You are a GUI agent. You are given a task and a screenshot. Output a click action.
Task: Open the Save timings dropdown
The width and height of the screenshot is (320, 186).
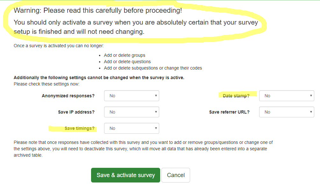[132, 128]
